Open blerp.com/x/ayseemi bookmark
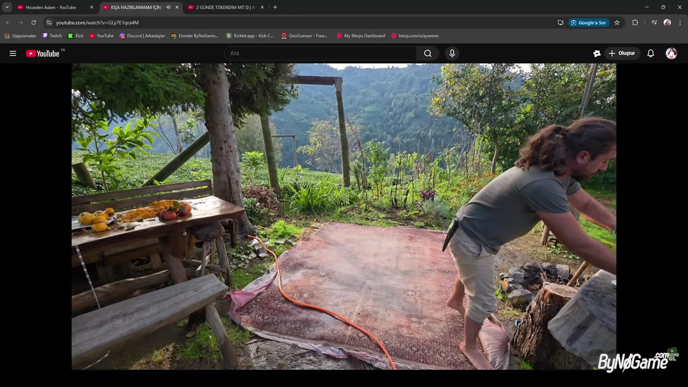 (x=415, y=36)
